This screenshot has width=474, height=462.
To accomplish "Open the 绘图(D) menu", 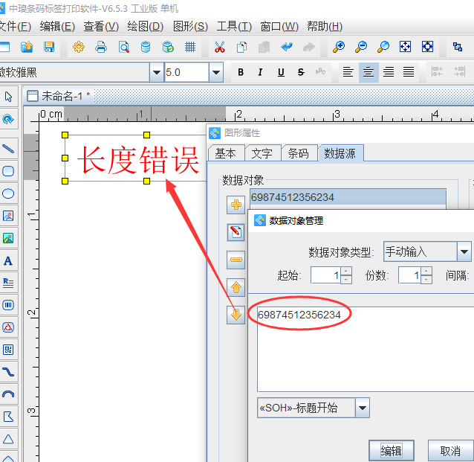I will (x=145, y=26).
